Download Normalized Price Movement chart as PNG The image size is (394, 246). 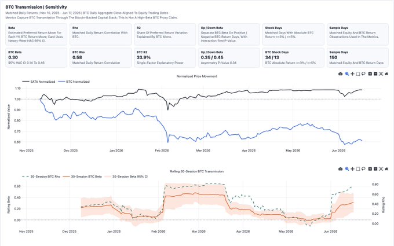(x=340, y=74)
